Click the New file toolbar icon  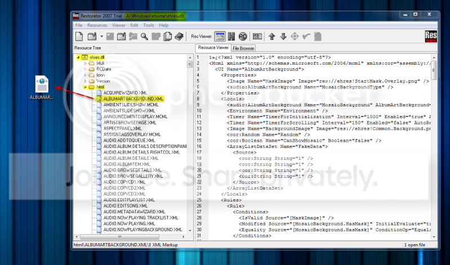pyautogui.click(x=79, y=37)
